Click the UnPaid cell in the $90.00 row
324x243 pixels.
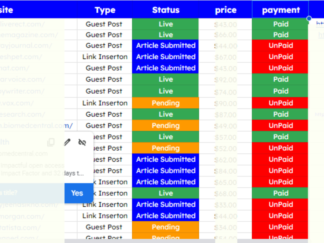click(280, 103)
